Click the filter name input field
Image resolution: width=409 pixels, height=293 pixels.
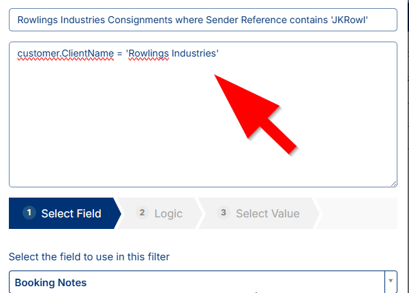[x=202, y=20]
